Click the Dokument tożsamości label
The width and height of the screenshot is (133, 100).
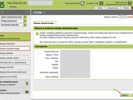[x=49, y=72]
